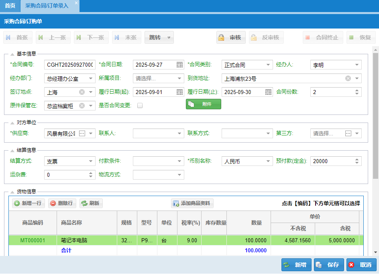Click the 附件 attachment button
The height and width of the screenshot is (274, 379).
[x=203, y=104]
